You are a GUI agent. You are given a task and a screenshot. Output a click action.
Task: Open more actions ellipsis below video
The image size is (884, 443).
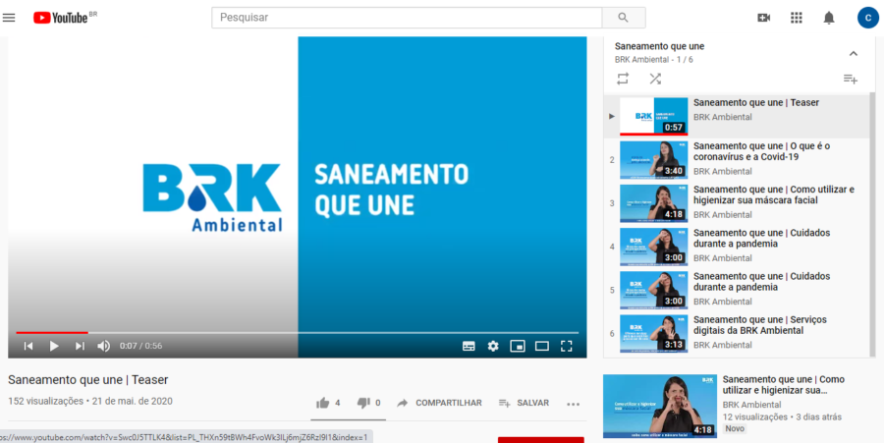click(x=574, y=403)
